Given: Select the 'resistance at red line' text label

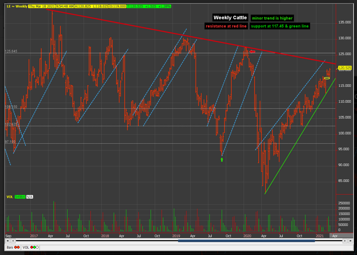Looking at the screenshot, I should (x=226, y=26).
